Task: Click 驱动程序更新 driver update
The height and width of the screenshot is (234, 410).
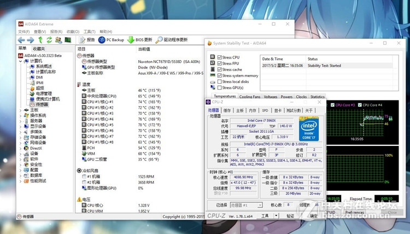Action: [x=172, y=40]
